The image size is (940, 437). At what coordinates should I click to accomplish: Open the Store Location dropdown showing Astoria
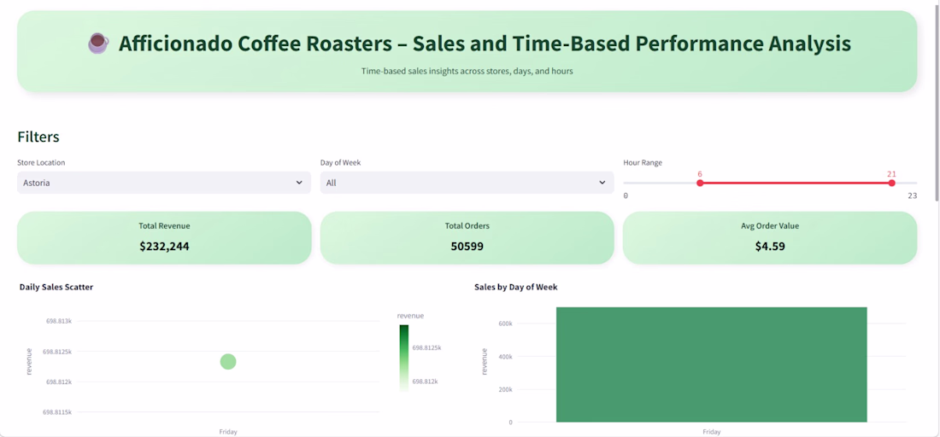[x=164, y=183]
